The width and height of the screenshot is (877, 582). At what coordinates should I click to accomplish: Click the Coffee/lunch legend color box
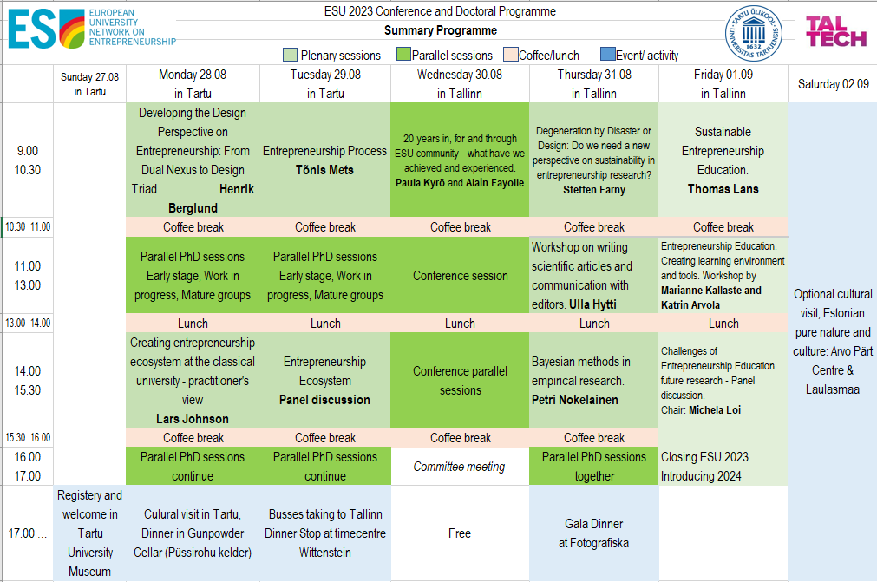point(511,56)
